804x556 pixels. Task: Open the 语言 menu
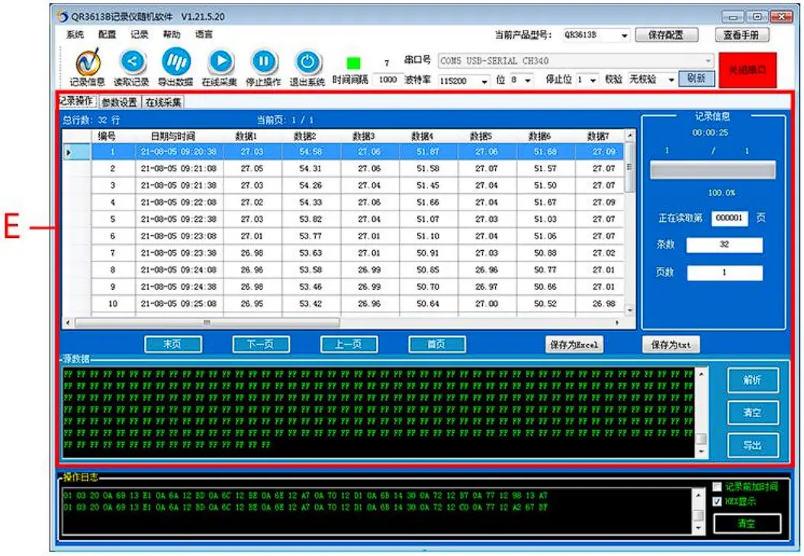(x=204, y=34)
